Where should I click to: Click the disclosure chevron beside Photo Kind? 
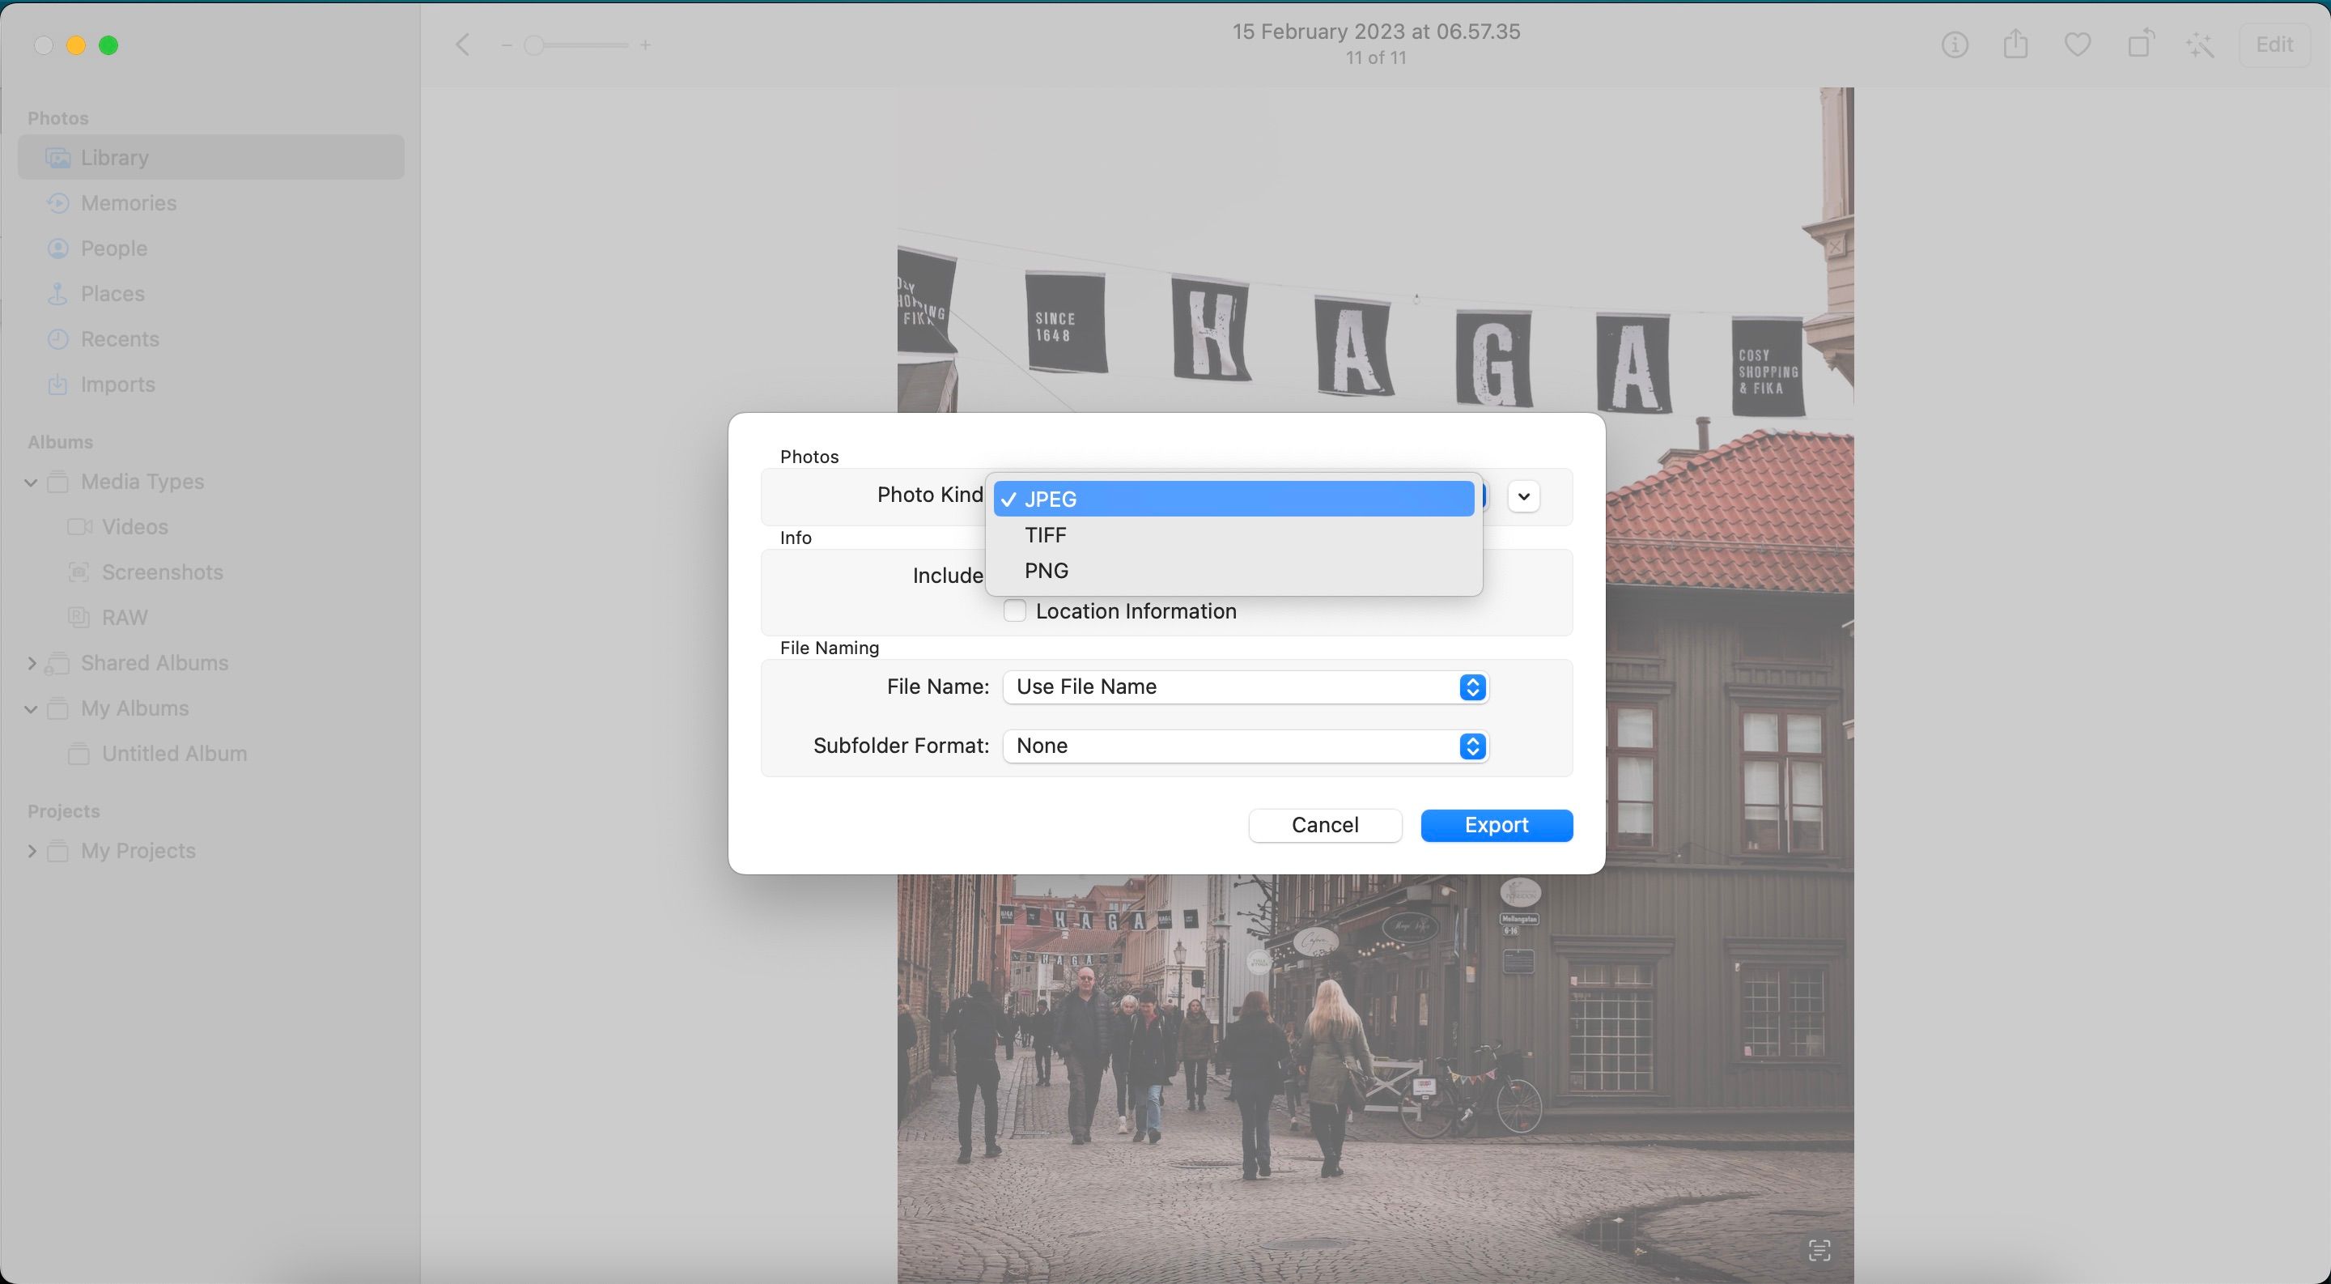pyautogui.click(x=1524, y=495)
